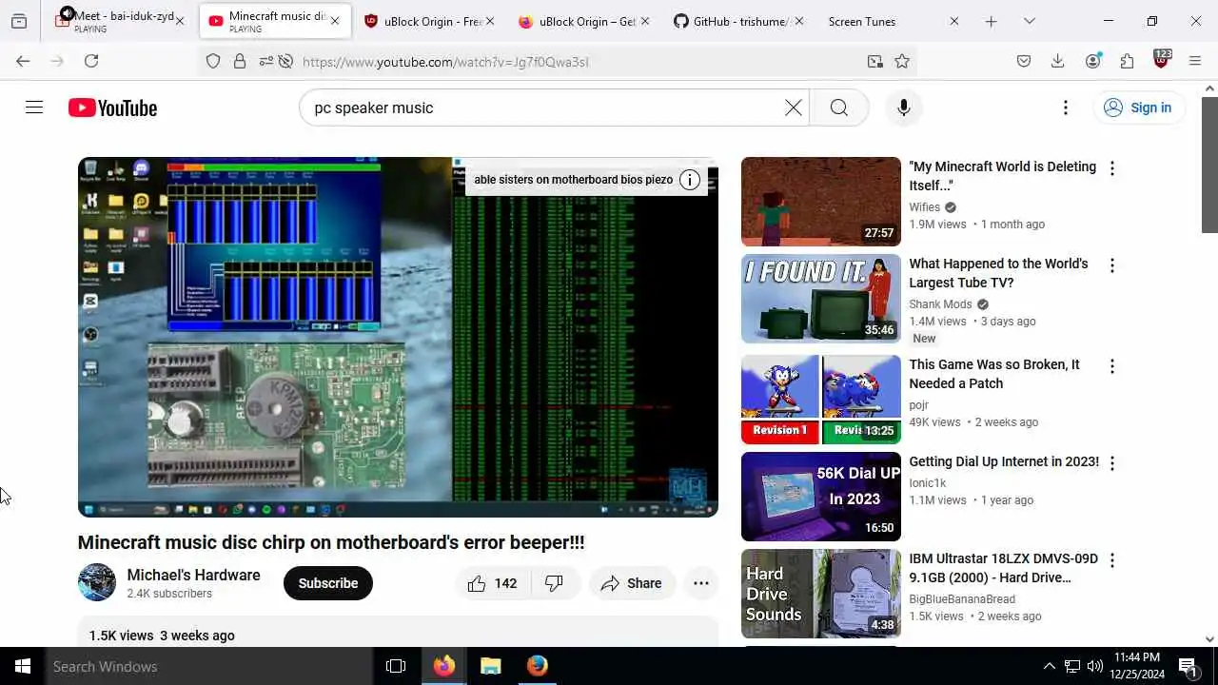Open YouTube settings three-dot menu

pos(1065,108)
